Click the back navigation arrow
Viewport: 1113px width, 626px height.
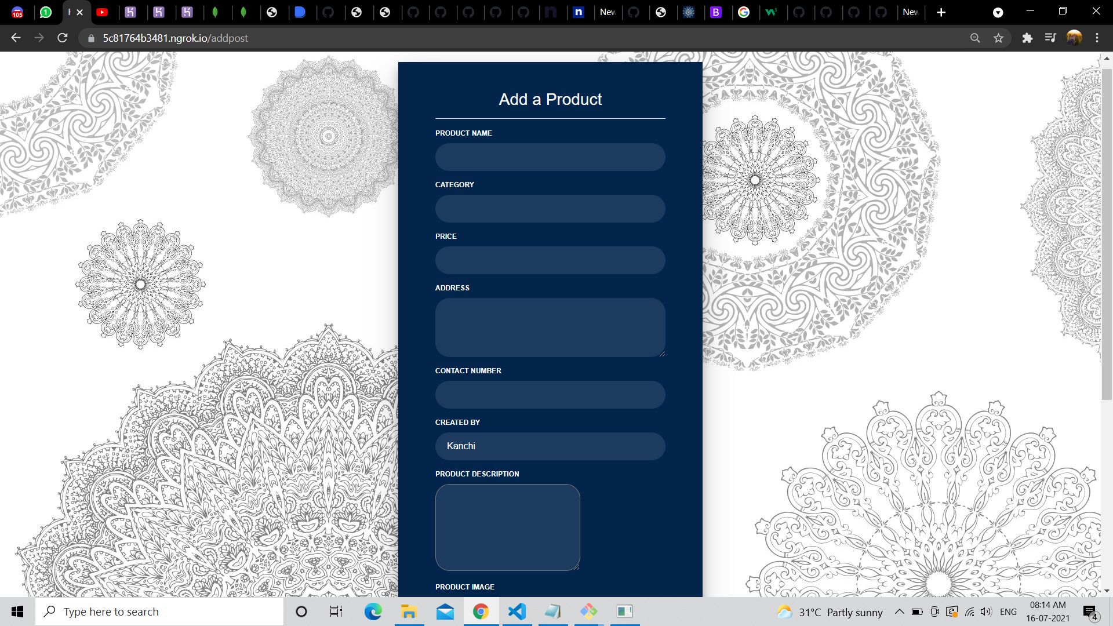[x=15, y=38]
